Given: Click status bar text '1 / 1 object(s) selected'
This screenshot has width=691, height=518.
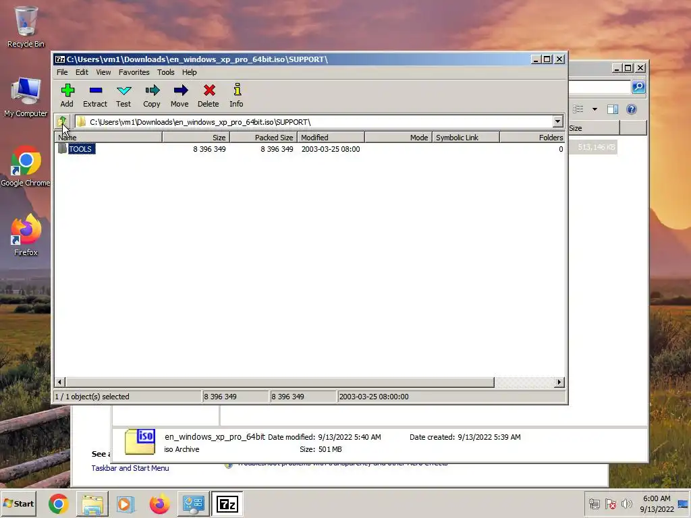Looking at the screenshot, I should coord(92,397).
